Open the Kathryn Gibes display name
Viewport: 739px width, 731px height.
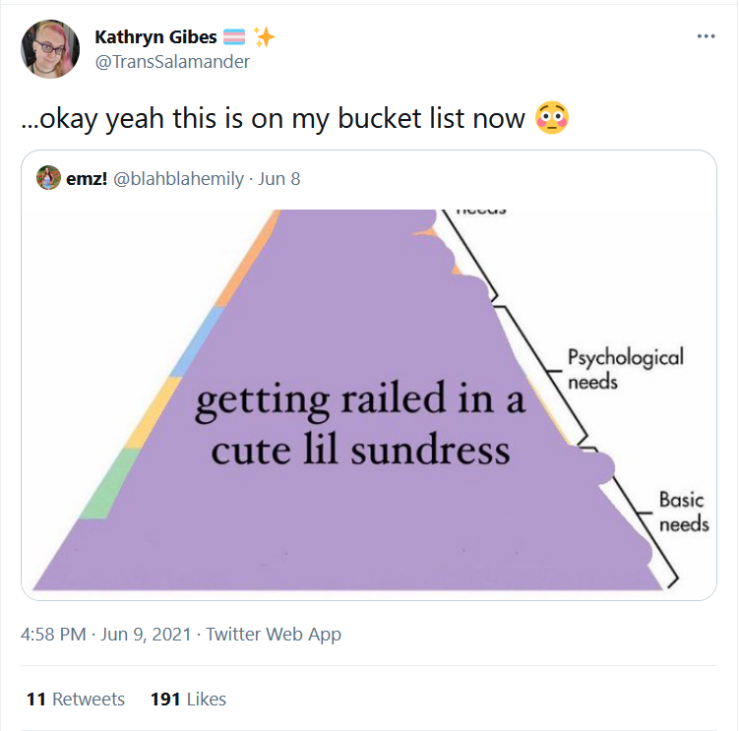click(x=155, y=36)
